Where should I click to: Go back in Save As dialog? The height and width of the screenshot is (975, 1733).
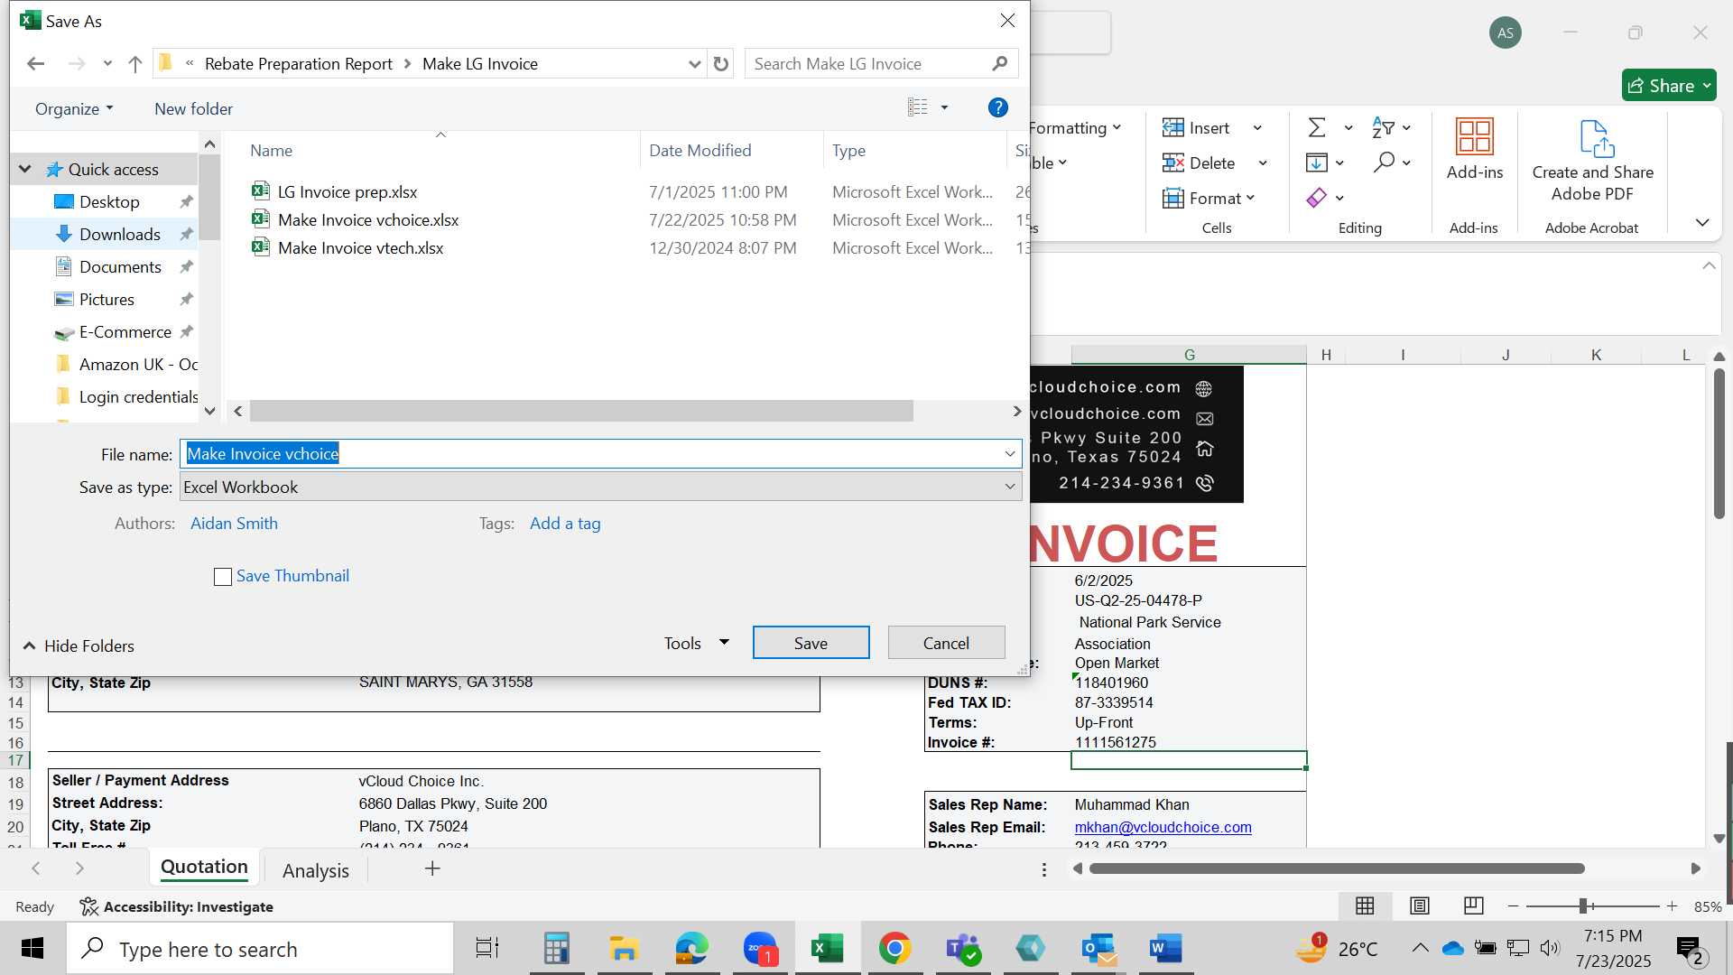pos(36,64)
